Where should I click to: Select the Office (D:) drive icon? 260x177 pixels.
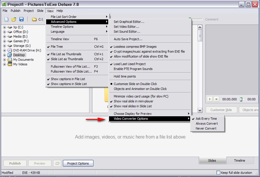10,32
